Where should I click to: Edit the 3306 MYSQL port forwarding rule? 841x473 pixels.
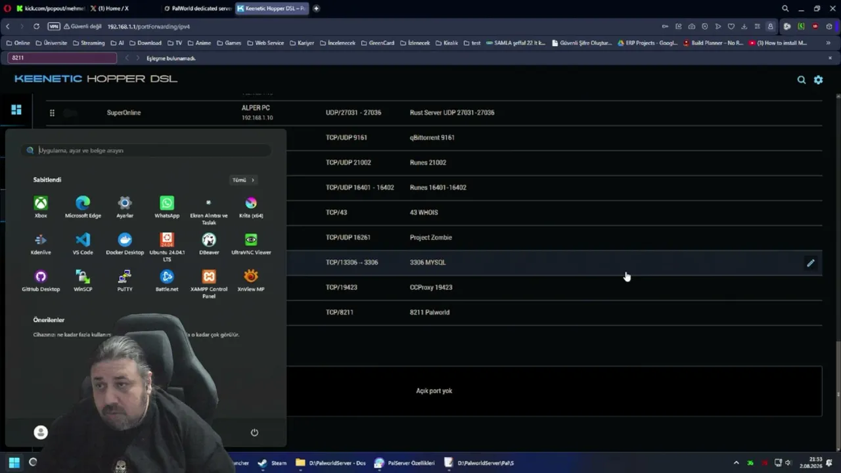click(x=811, y=263)
